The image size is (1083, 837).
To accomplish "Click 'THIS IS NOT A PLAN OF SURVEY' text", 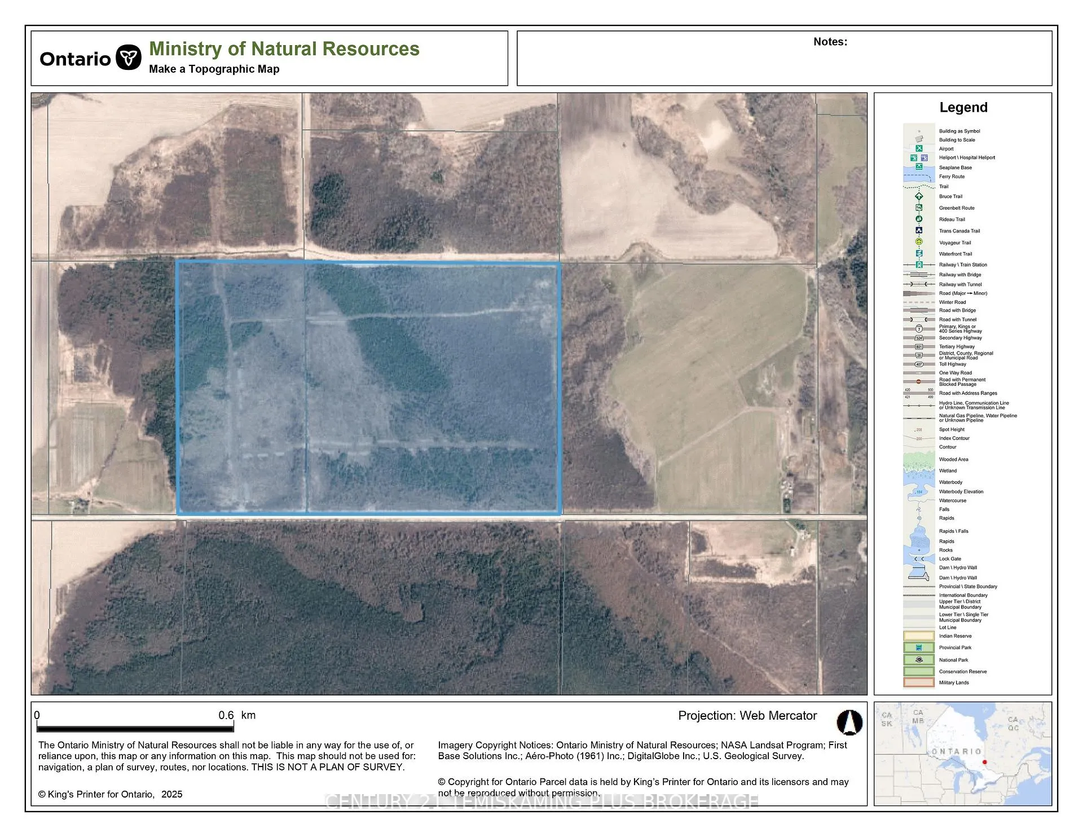I will point(328,767).
